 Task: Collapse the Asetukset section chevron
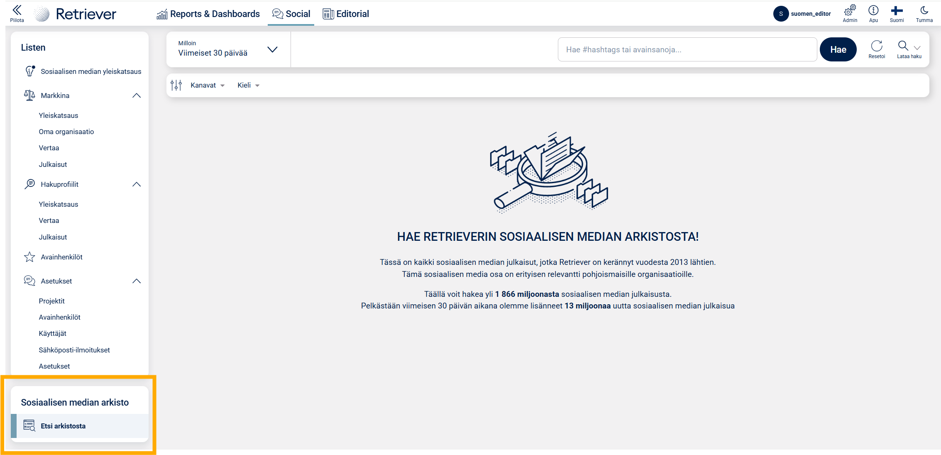click(137, 281)
